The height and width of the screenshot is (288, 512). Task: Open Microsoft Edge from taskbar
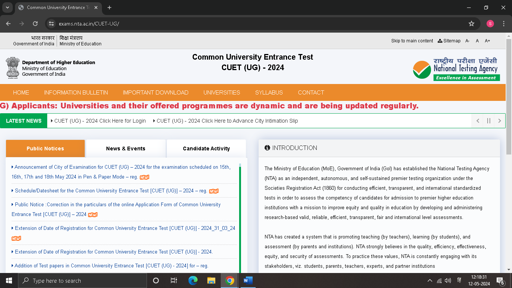pos(193,280)
